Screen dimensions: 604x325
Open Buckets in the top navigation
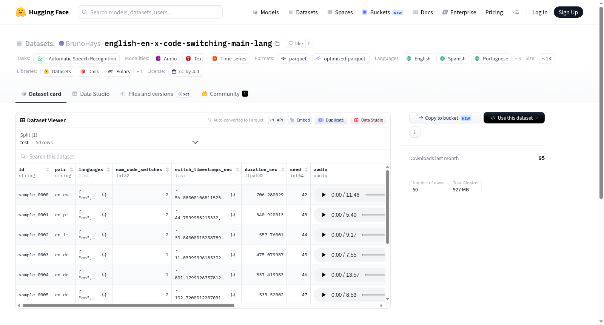[382, 12]
